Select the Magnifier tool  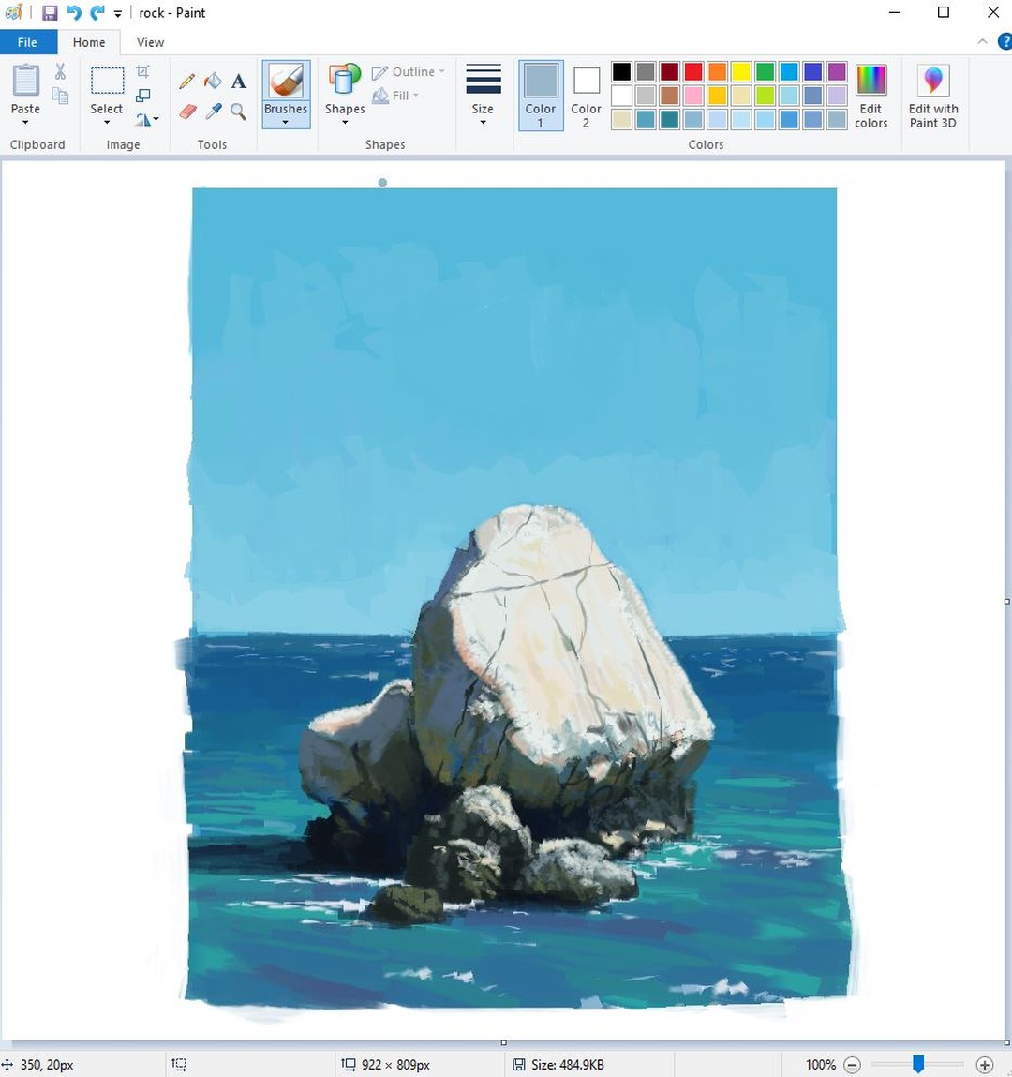tap(238, 112)
